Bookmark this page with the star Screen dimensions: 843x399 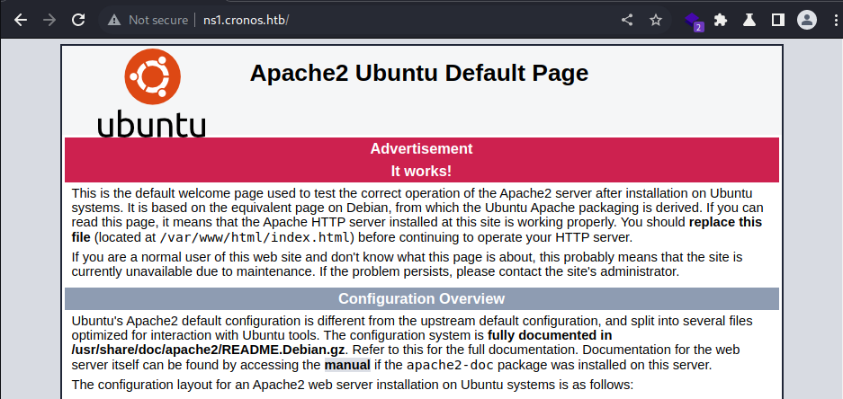[x=655, y=21]
